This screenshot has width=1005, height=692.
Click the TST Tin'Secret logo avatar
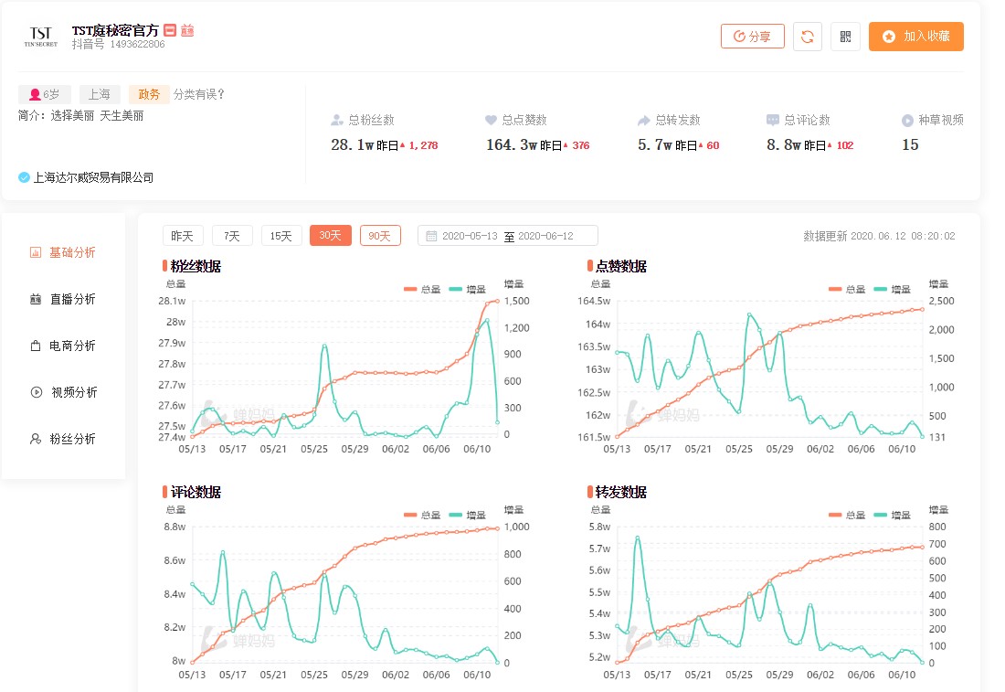[x=41, y=37]
